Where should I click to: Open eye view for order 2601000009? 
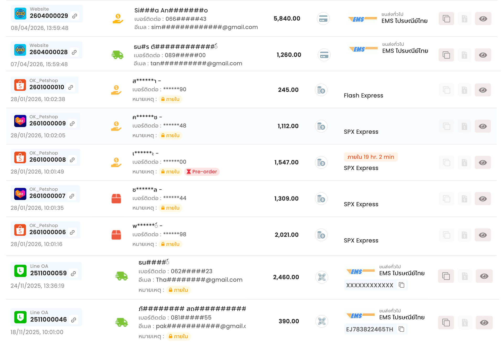[x=483, y=126]
